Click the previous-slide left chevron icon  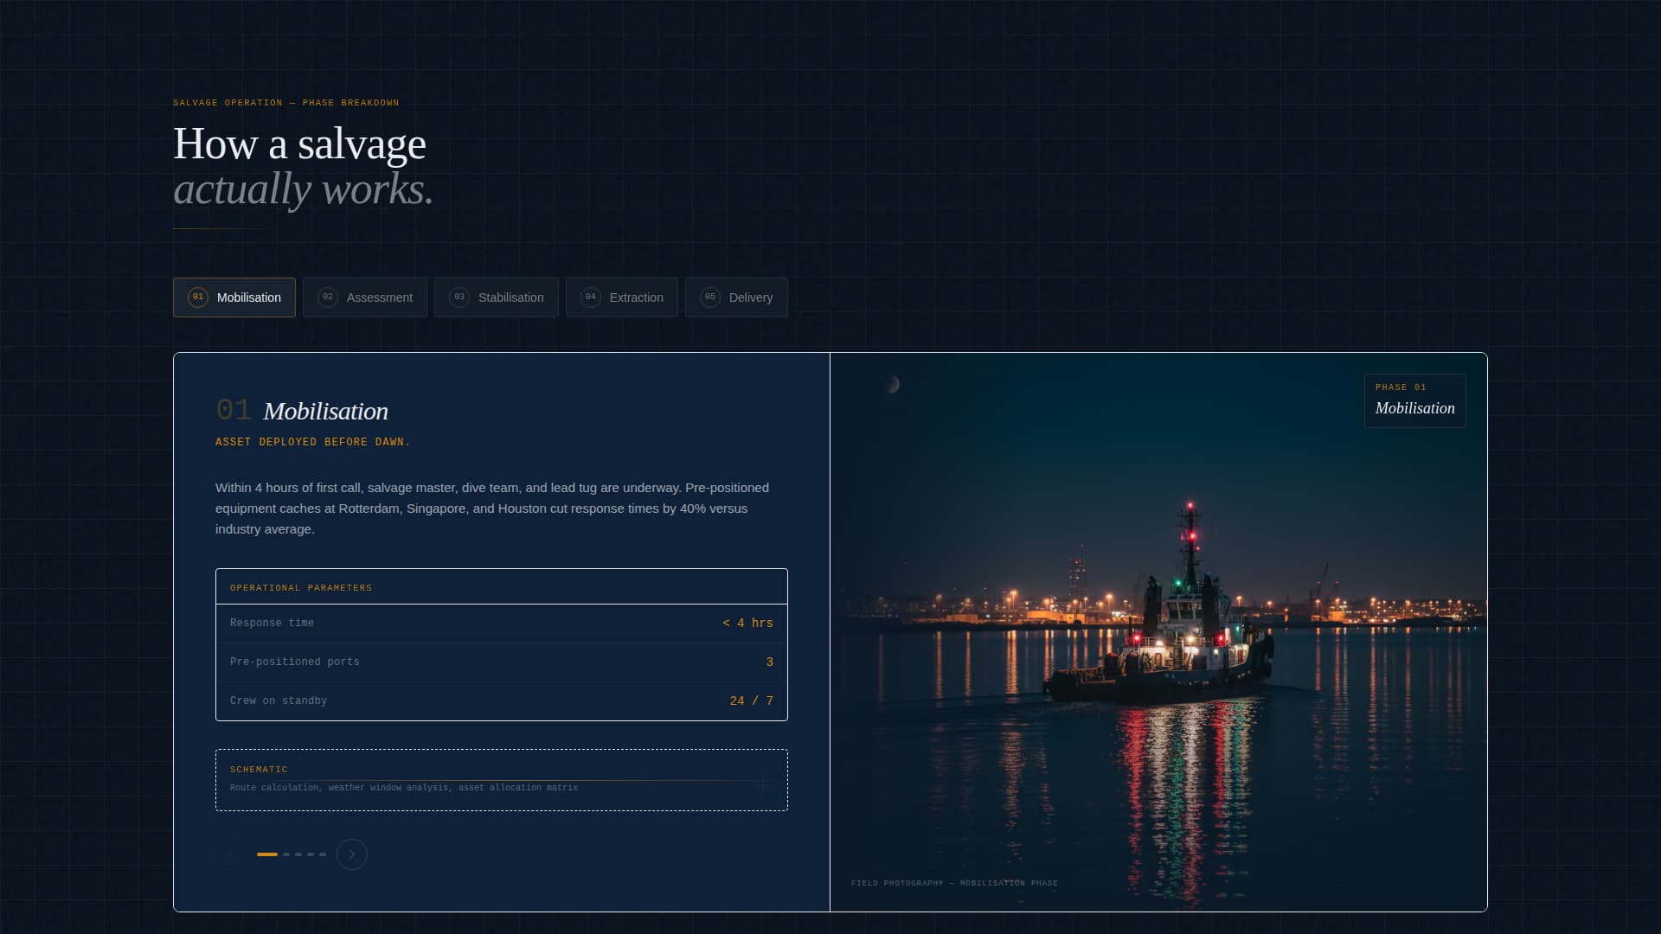[x=231, y=854]
